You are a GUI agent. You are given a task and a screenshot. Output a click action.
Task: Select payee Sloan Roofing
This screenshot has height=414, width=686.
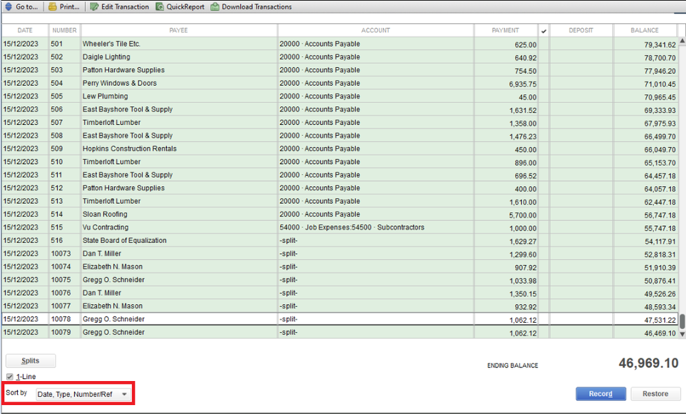[105, 214]
